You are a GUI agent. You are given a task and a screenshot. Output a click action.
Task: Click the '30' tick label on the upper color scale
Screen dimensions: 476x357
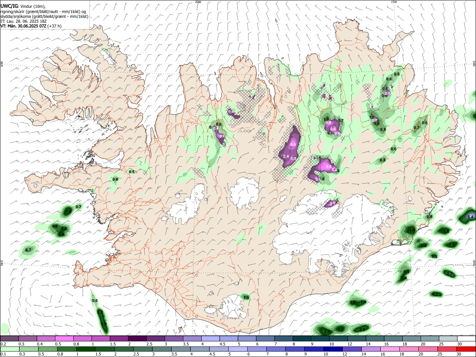[x=460, y=344]
